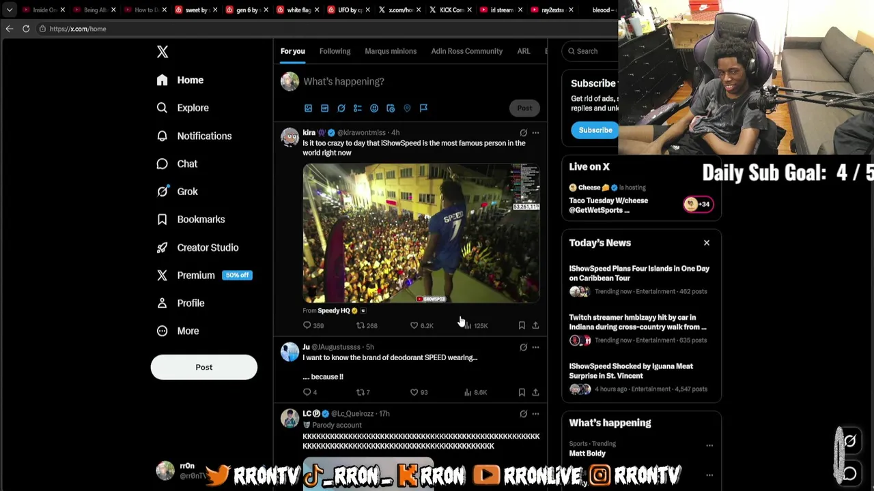Open Notifications in the sidebar
The image size is (874, 491).
(194, 136)
